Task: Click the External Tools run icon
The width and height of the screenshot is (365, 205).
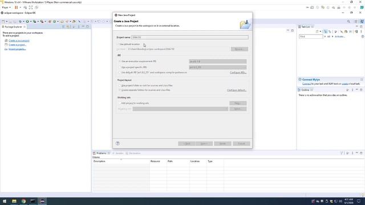Action: [42, 22]
